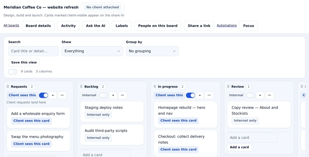The image size is (309, 157).
Task: Click the Ask the AI button
Action: click(96, 26)
